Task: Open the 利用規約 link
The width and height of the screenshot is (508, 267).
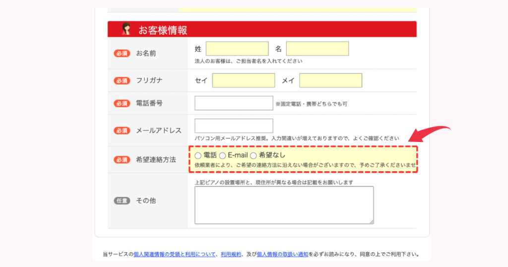Action: coord(231,254)
